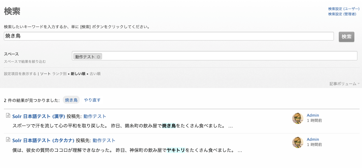
Task: Open the 動作テスト space link in the カタカナ result
Action: pos(104,140)
